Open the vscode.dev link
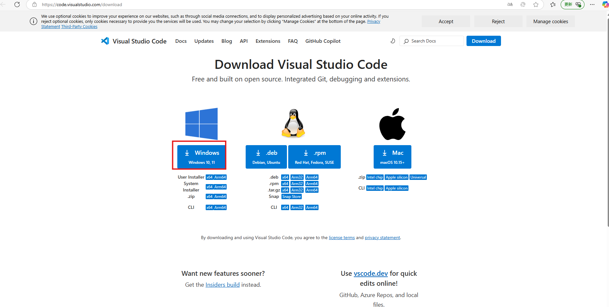Viewport: 609px width, 307px height. pos(371,274)
